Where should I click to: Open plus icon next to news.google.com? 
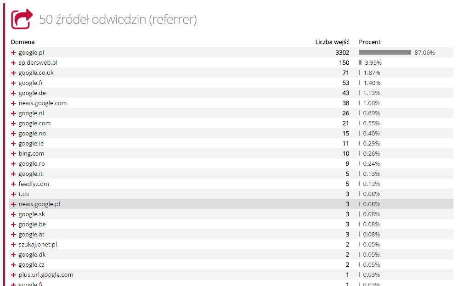[13, 103]
